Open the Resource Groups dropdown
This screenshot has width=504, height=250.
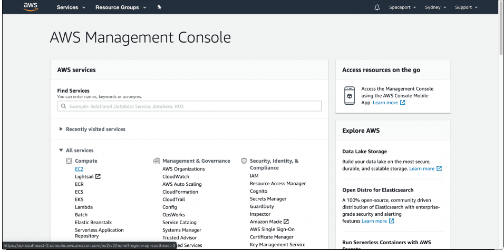point(121,7)
